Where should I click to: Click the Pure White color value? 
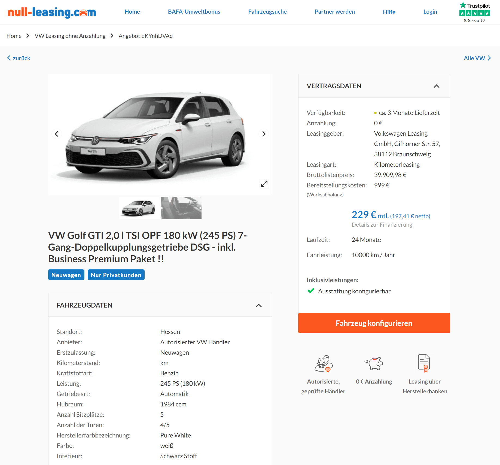tap(176, 435)
